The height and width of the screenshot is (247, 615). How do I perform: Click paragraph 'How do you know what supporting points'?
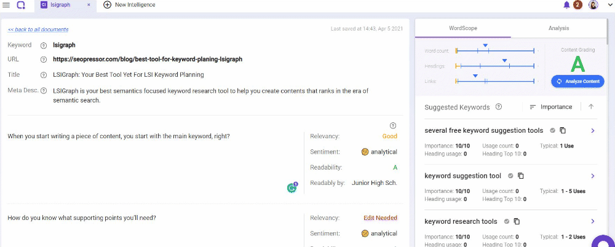tap(82, 218)
